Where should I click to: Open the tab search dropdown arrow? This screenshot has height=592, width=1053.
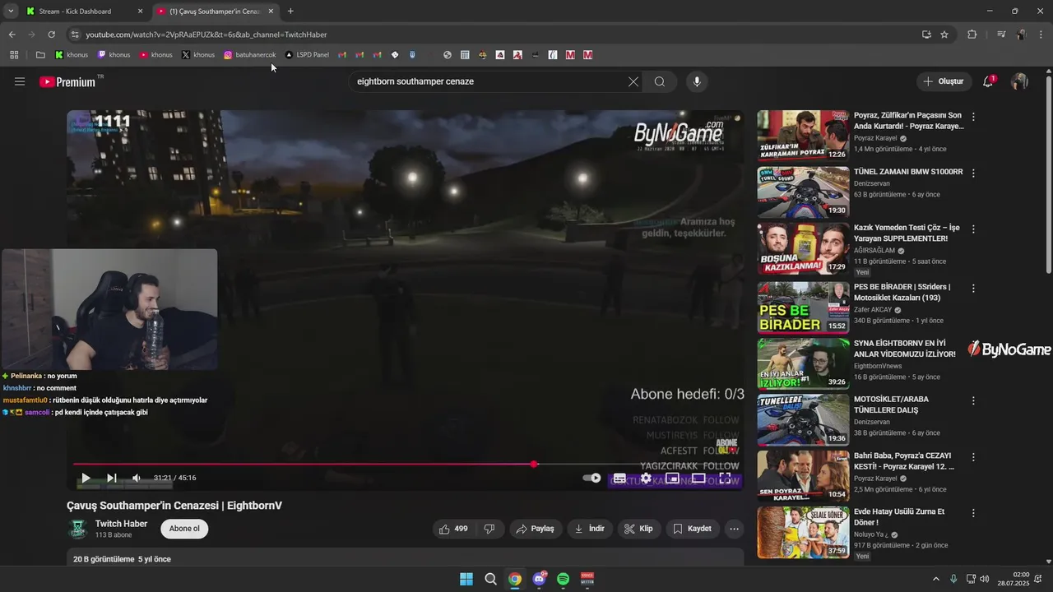click(x=11, y=12)
